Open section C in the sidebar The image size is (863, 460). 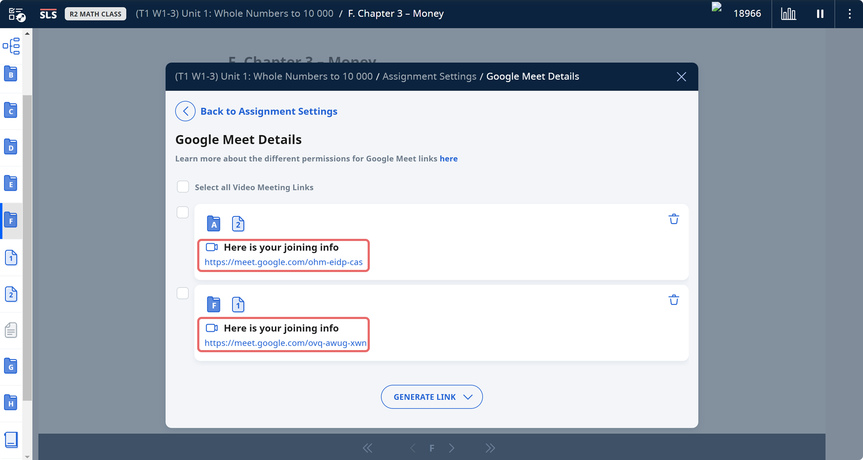click(x=11, y=111)
